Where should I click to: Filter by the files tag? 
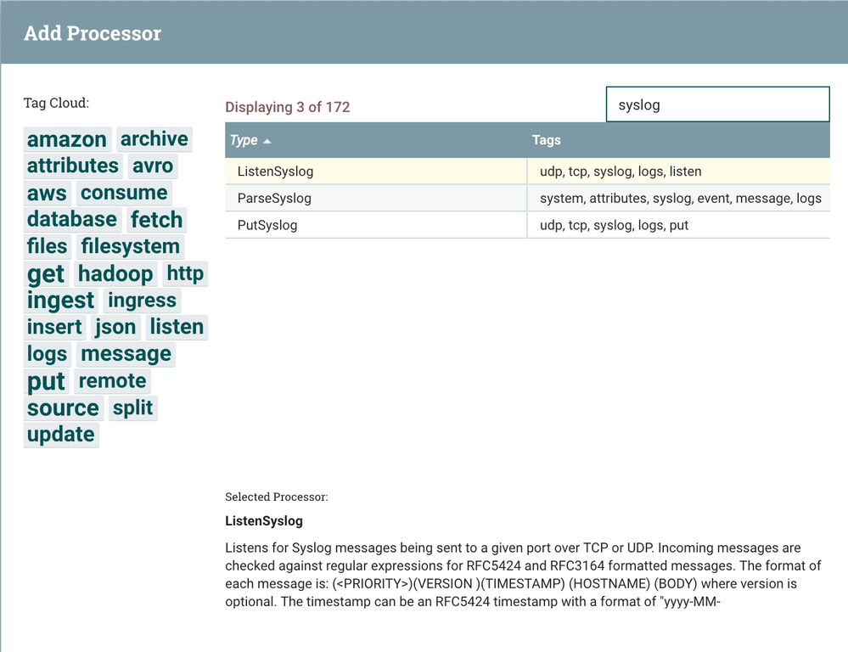[47, 247]
